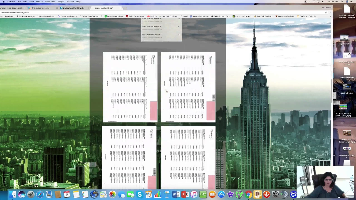The image size is (356, 200).
Task: Open red download arrow app in Dock
Action: click(266, 194)
